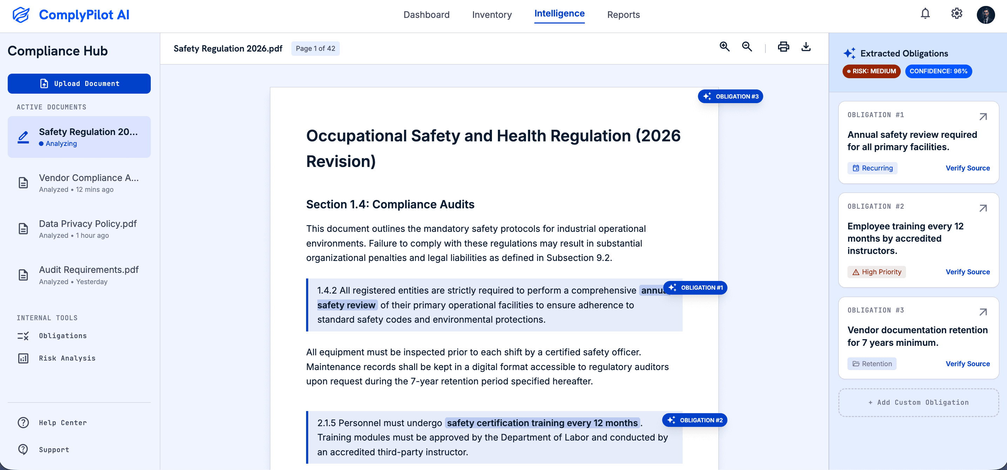The height and width of the screenshot is (470, 1007).
Task: Verify Source for annual safety review obligation
Action: tap(967, 168)
